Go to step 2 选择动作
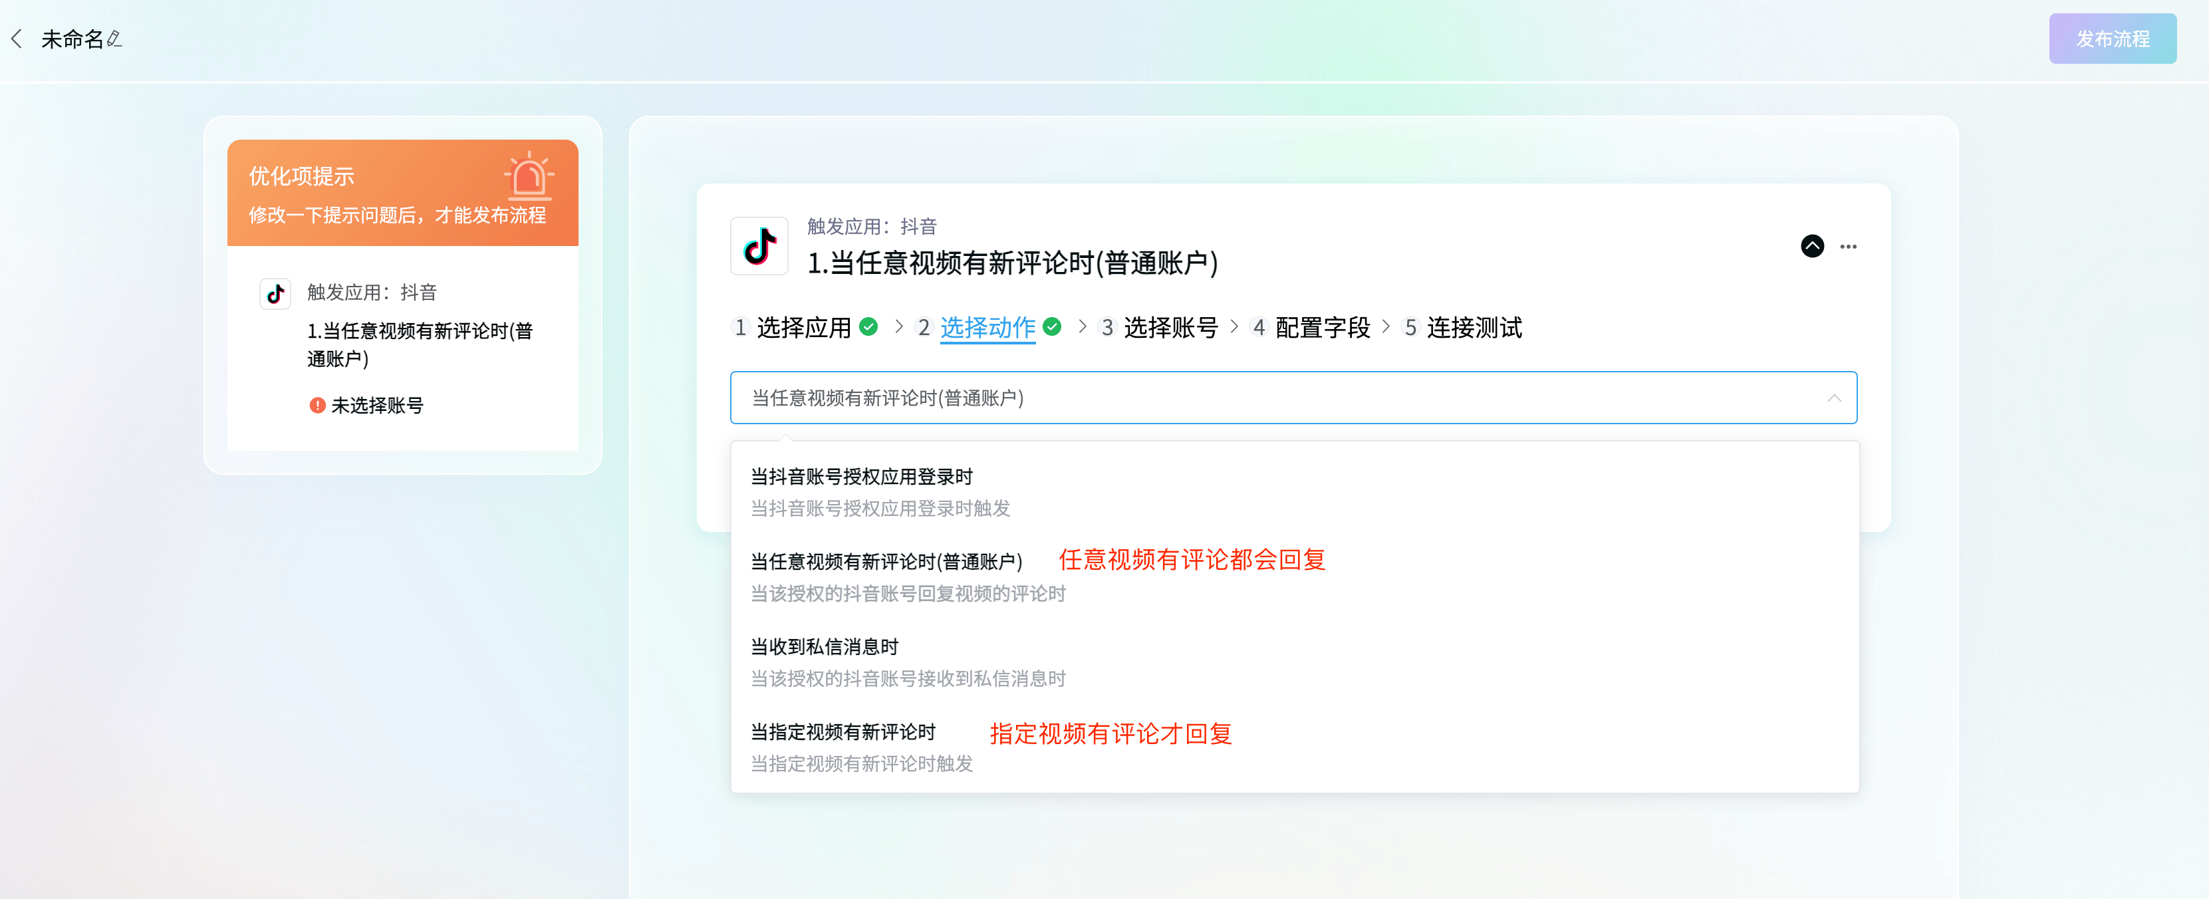Screen dimensions: 2209x899 [x=987, y=327]
